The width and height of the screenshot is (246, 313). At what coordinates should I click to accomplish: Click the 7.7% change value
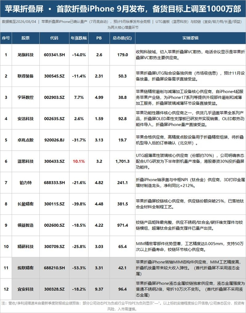[79, 97]
